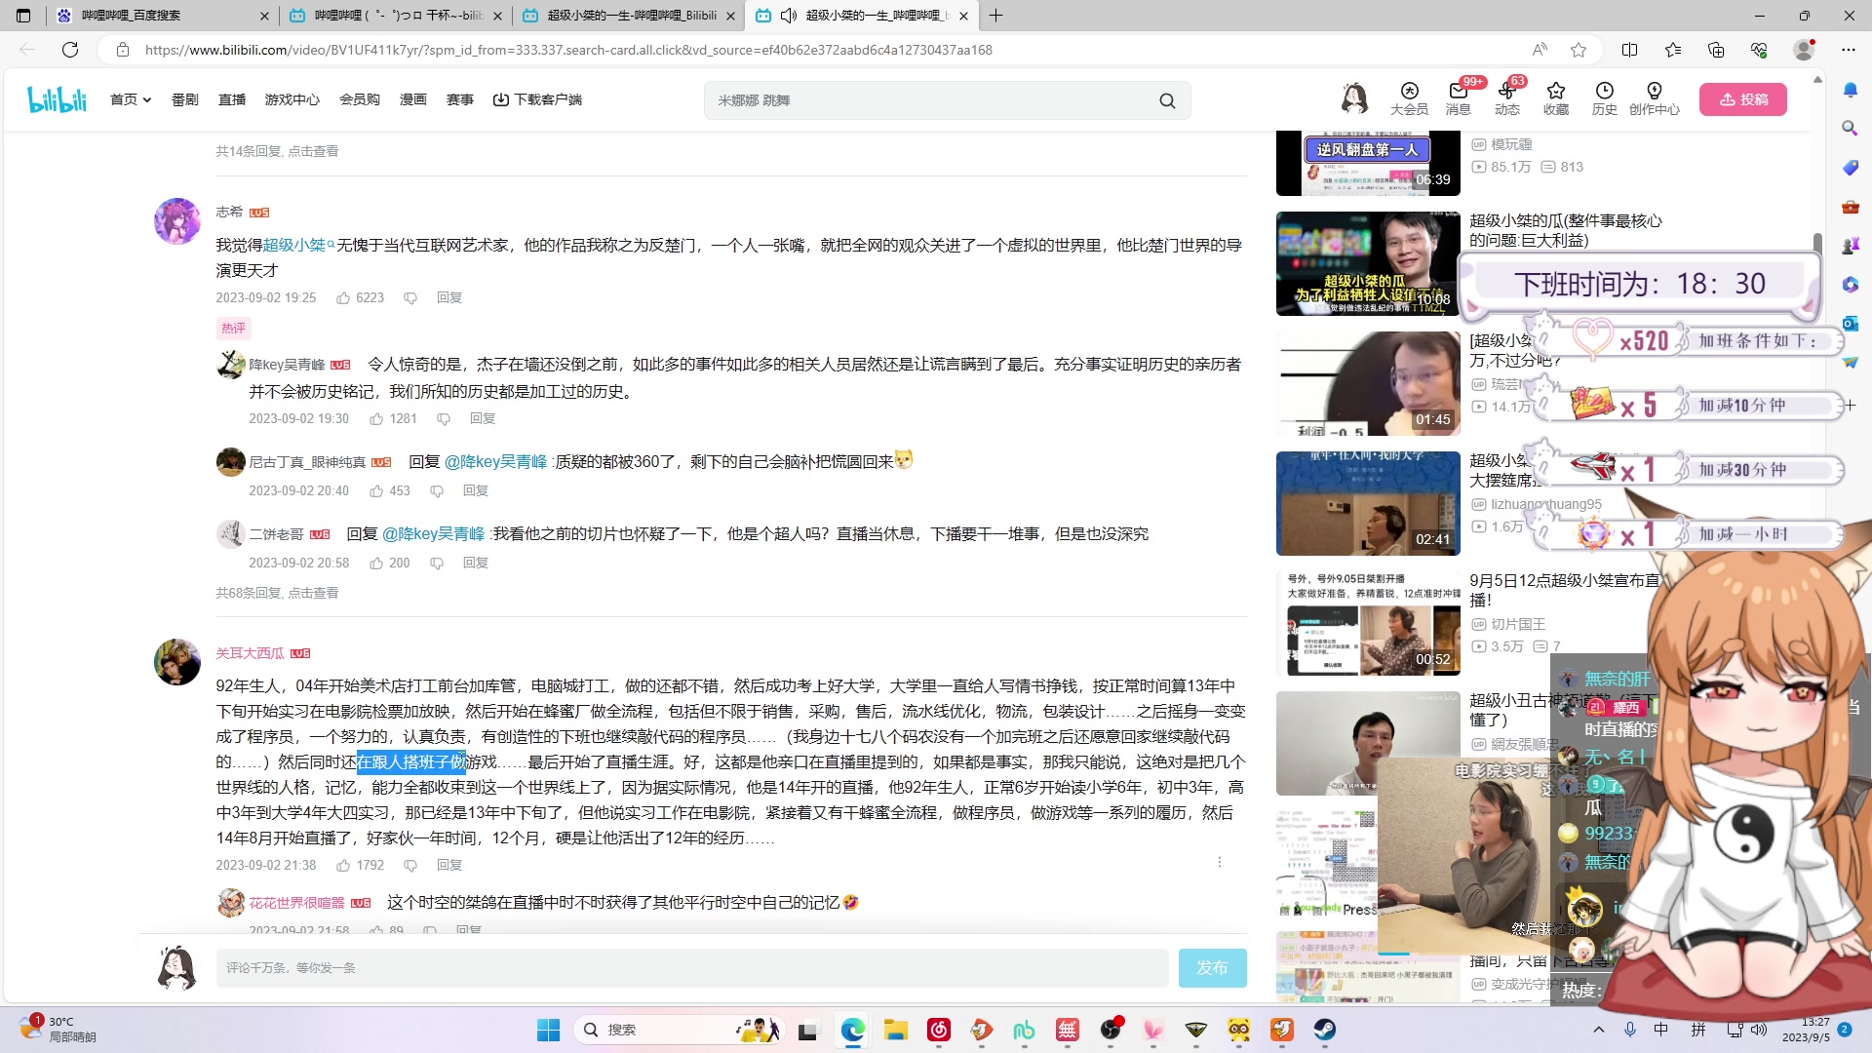Image resolution: width=1872 pixels, height=1053 pixels.
Task: Open Edge sidebar search icon
Action: [1850, 128]
